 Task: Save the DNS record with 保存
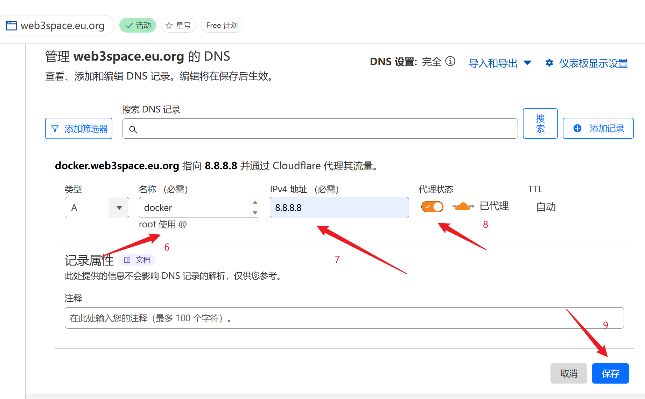[610, 373]
